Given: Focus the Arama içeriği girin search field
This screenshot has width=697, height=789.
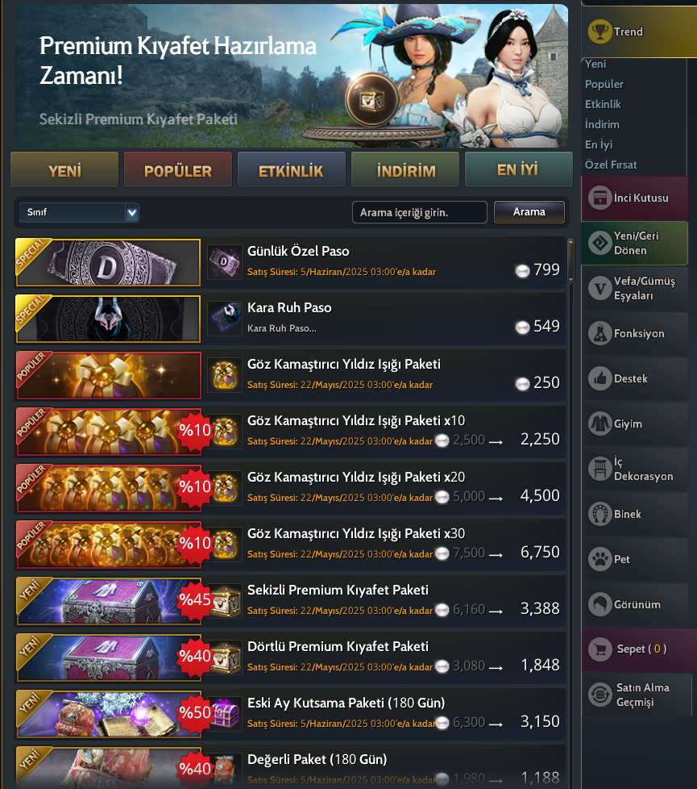Looking at the screenshot, I should (x=420, y=212).
